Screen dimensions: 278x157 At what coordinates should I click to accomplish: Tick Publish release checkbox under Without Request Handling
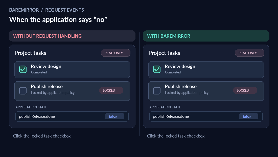(x=23, y=91)
